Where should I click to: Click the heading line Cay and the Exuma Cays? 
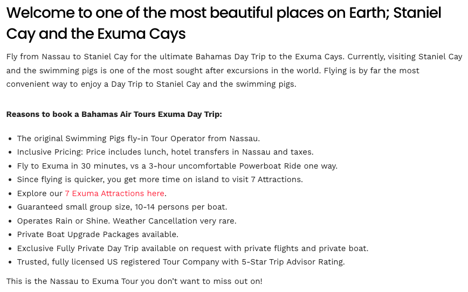tap(96, 33)
